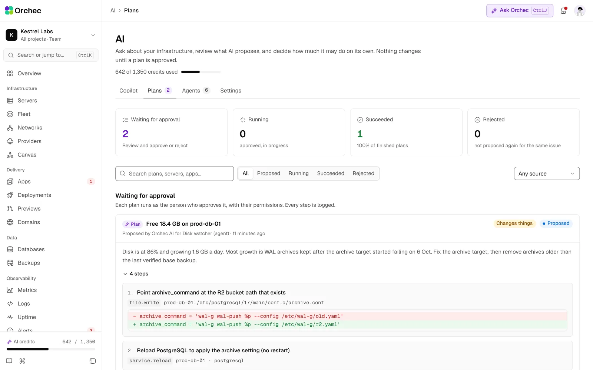Click the Rejected stats card
The image size is (593, 370).
coord(523,132)
